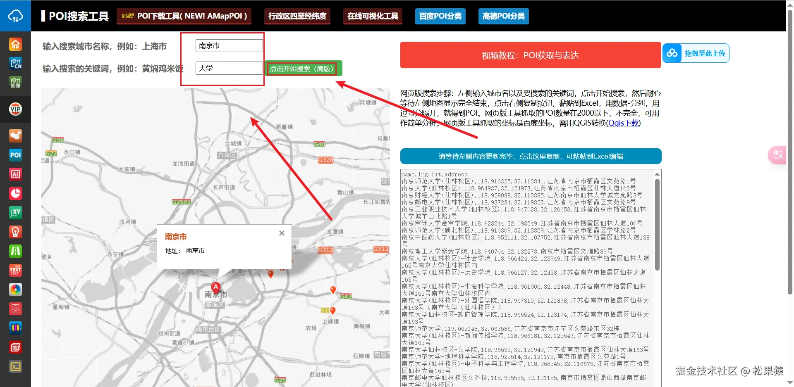The height and width of the screenshot is (387, 794).
Task: Click the 输入搜索的关键词 label
Action: point(112,69)
